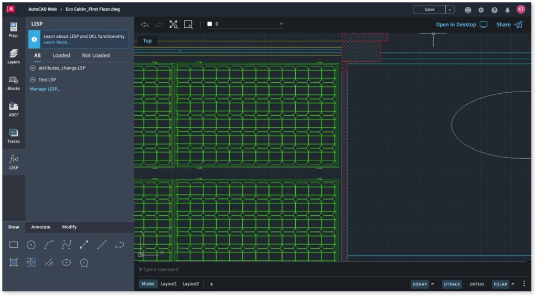Expand the Save button dropdown arrow

(450, 9)
